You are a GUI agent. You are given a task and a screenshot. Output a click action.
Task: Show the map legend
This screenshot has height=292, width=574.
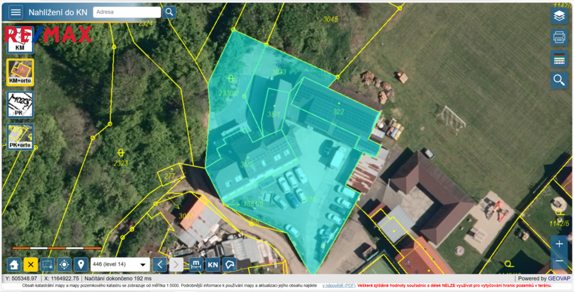[x=558, y=58]
